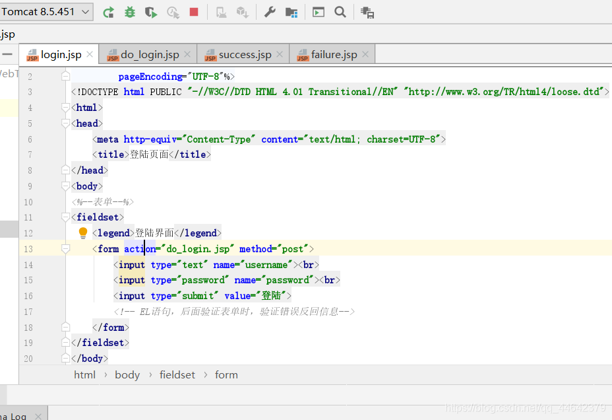Click line number 3 in the gutter

[x=30, y=92]
